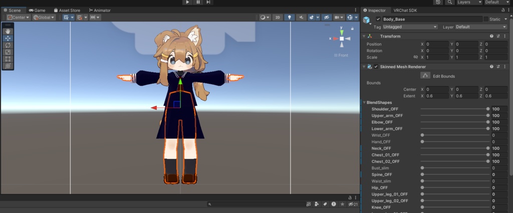The image size is (513, 213).
Task: Click the Edit Bounds button
Action: (425, 76)
